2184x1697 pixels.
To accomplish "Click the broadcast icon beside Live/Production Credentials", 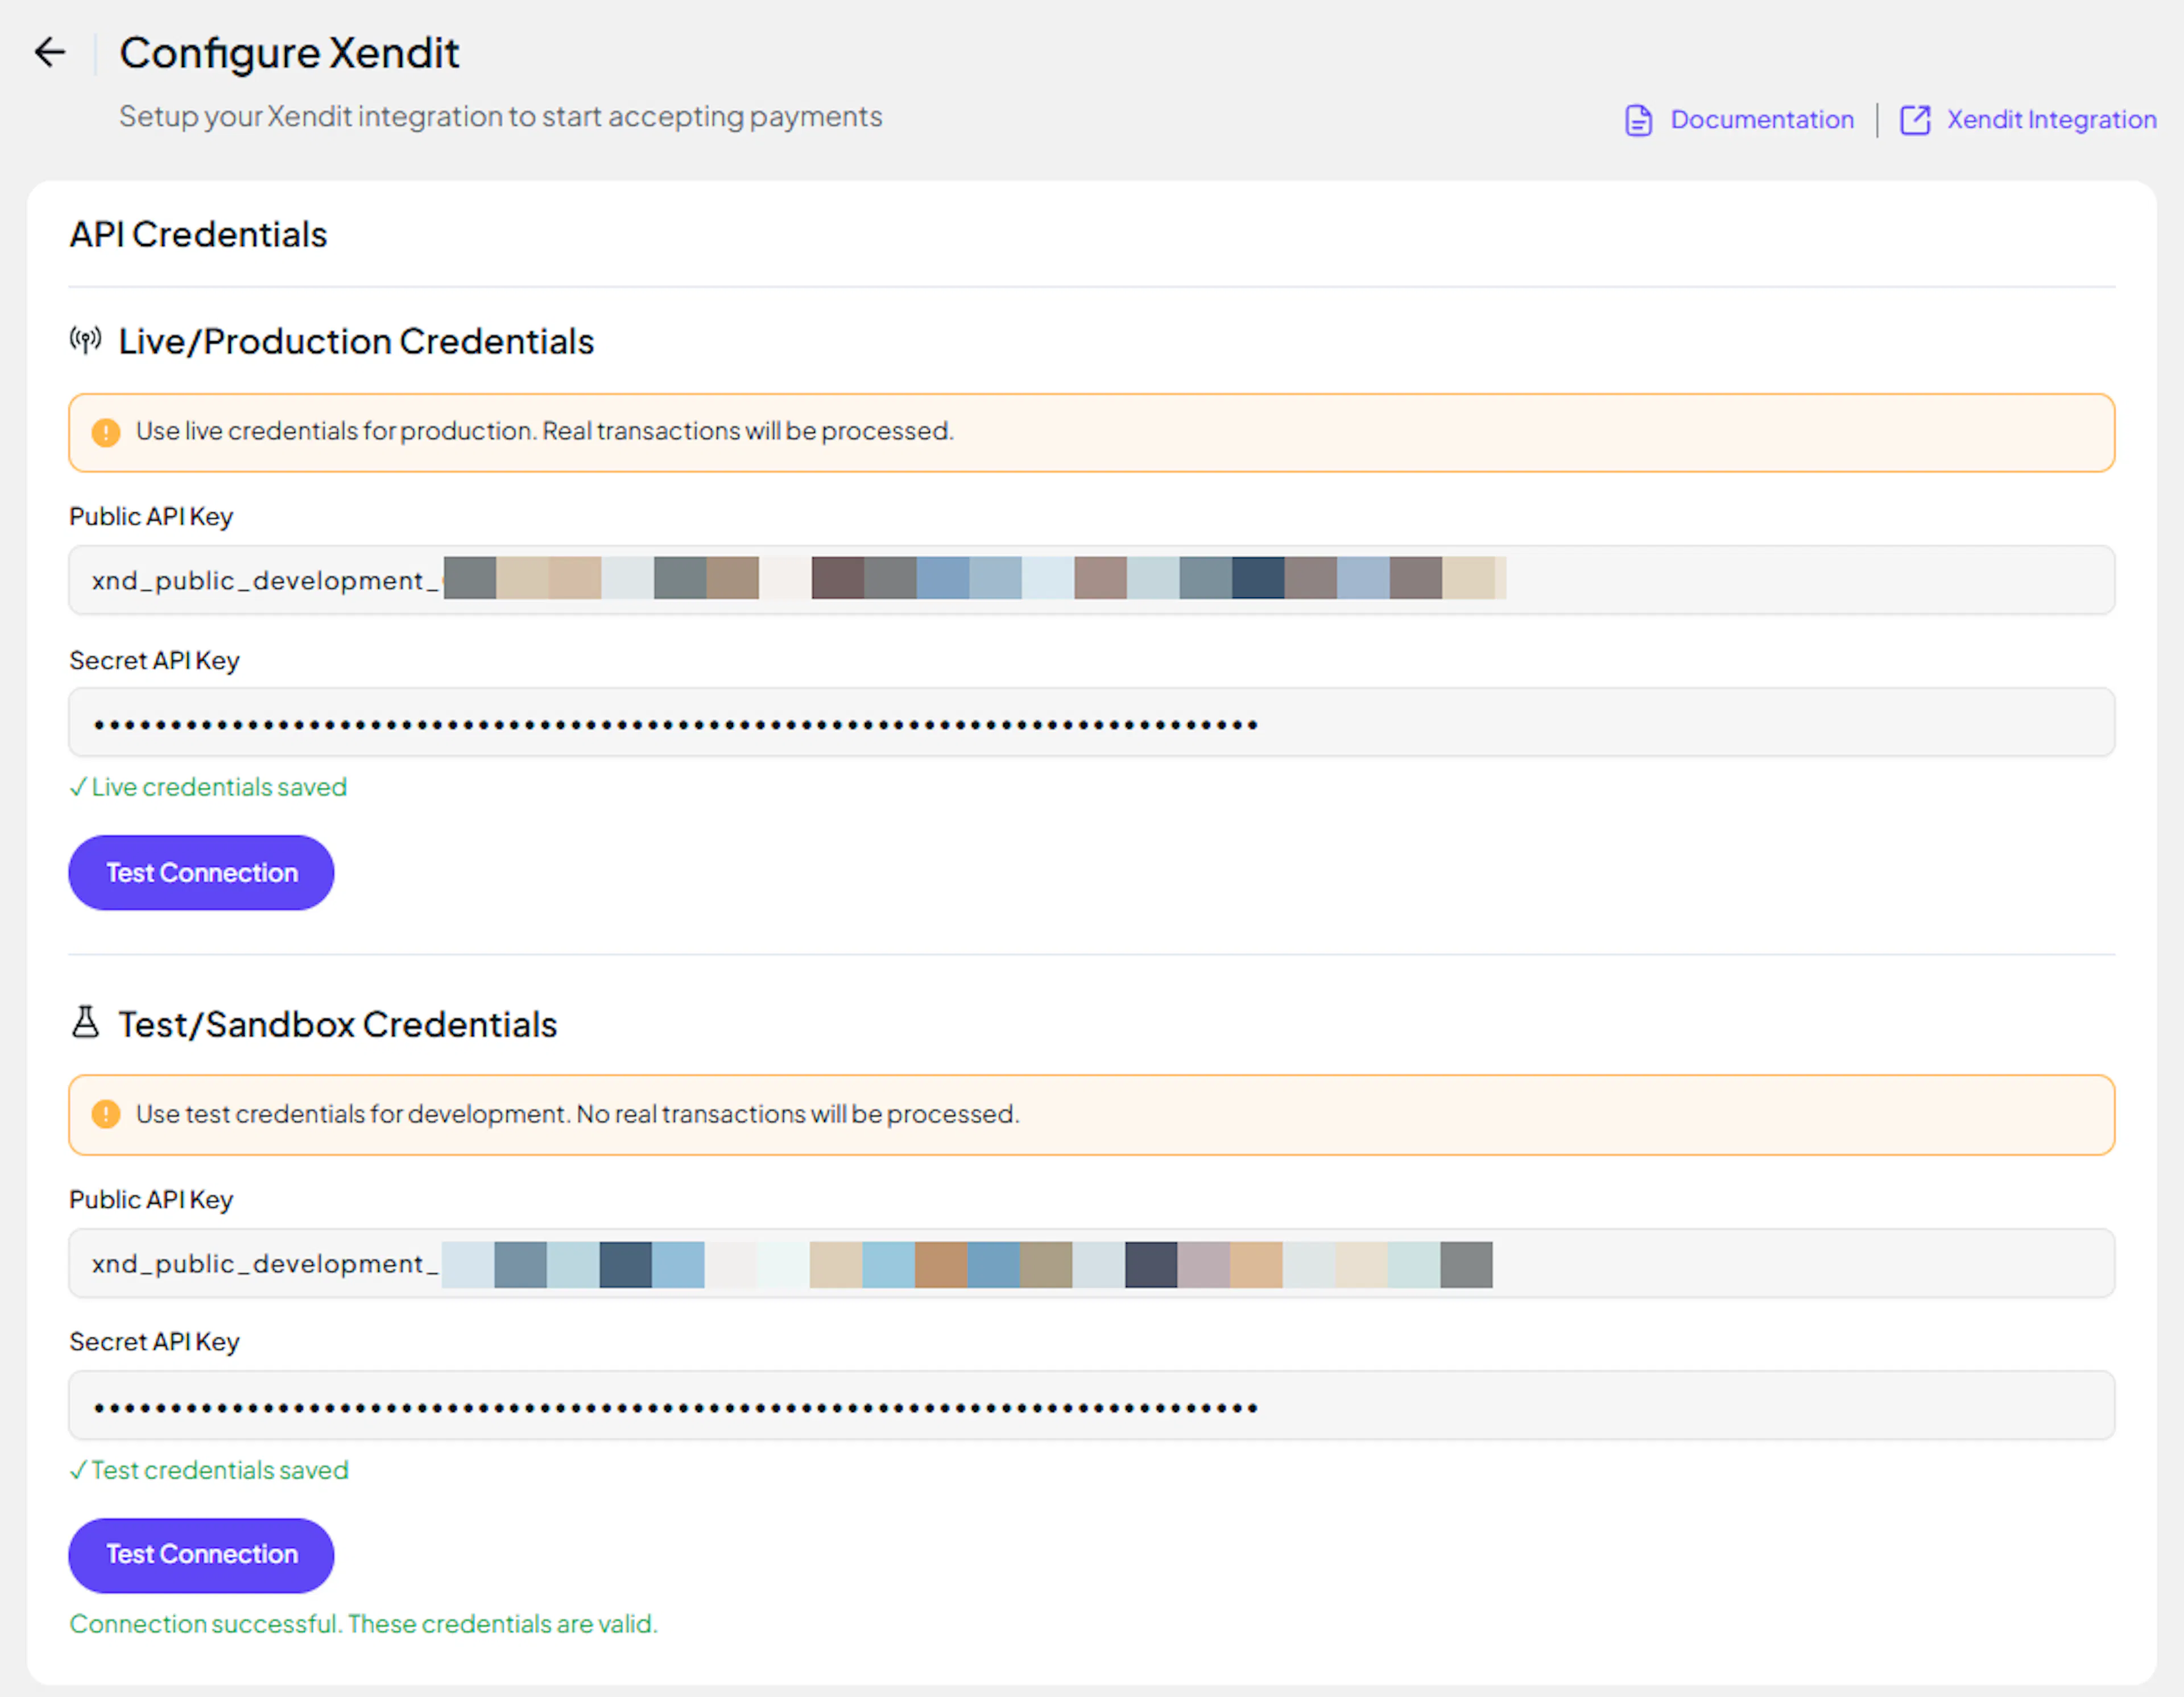I will [86, 341].
